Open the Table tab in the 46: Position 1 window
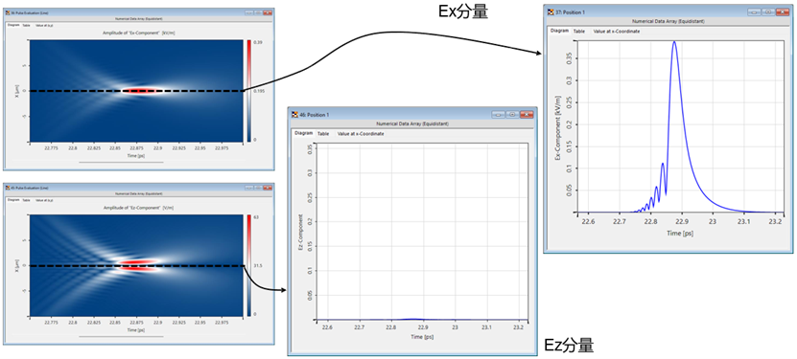This screenshot has width=797, height=359. click(x=323, y=133)
